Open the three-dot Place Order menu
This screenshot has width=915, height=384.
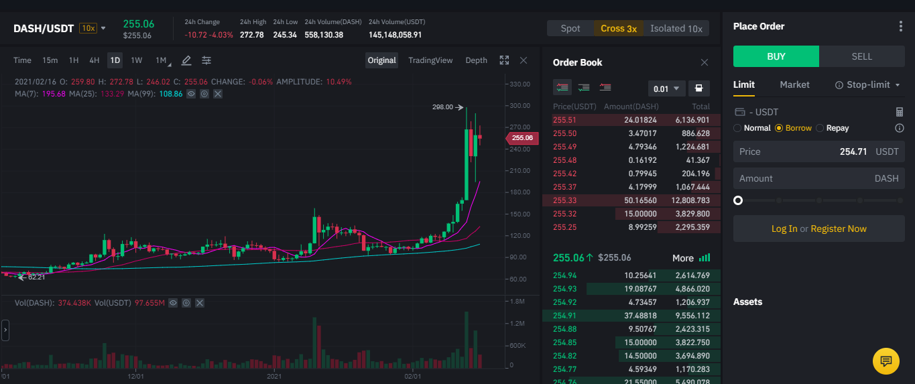click(x=900, y=26)
